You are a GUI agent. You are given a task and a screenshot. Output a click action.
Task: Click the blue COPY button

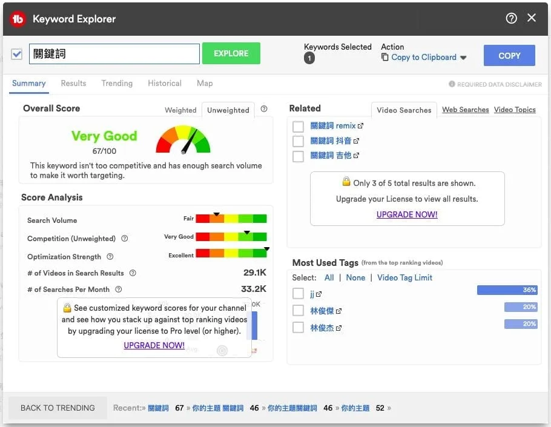[x=509, y=56]
